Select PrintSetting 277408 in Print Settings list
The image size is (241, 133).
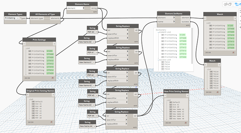coord(41,54)
